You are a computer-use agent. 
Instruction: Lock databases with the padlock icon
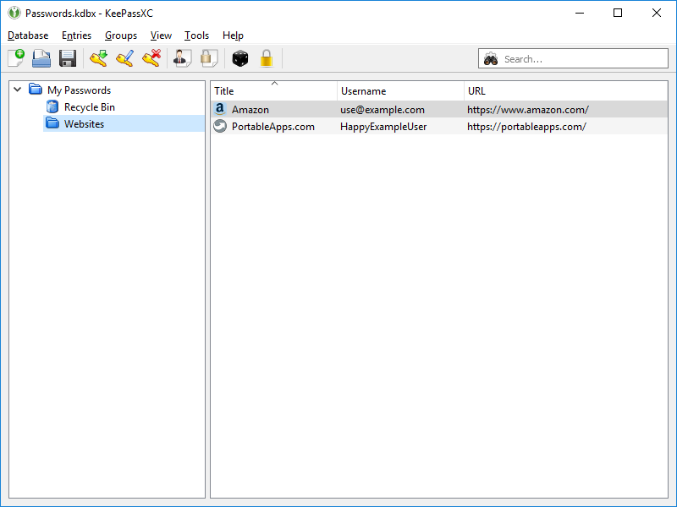pyautogui.click(x=267, y=58)
